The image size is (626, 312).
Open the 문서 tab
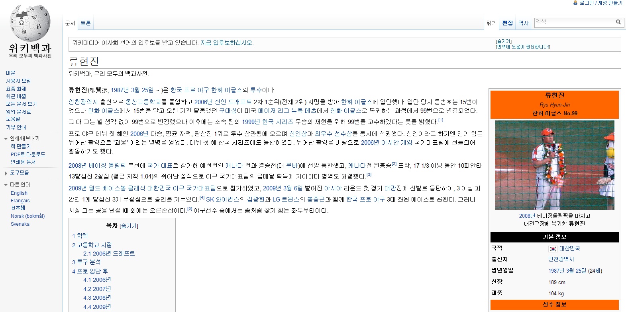click(70, 23)
